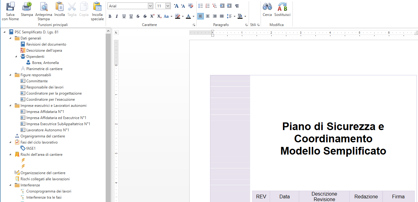Click the ruler tab-stop selector box
Screen dimensions: 418x202
click(116, 32)
